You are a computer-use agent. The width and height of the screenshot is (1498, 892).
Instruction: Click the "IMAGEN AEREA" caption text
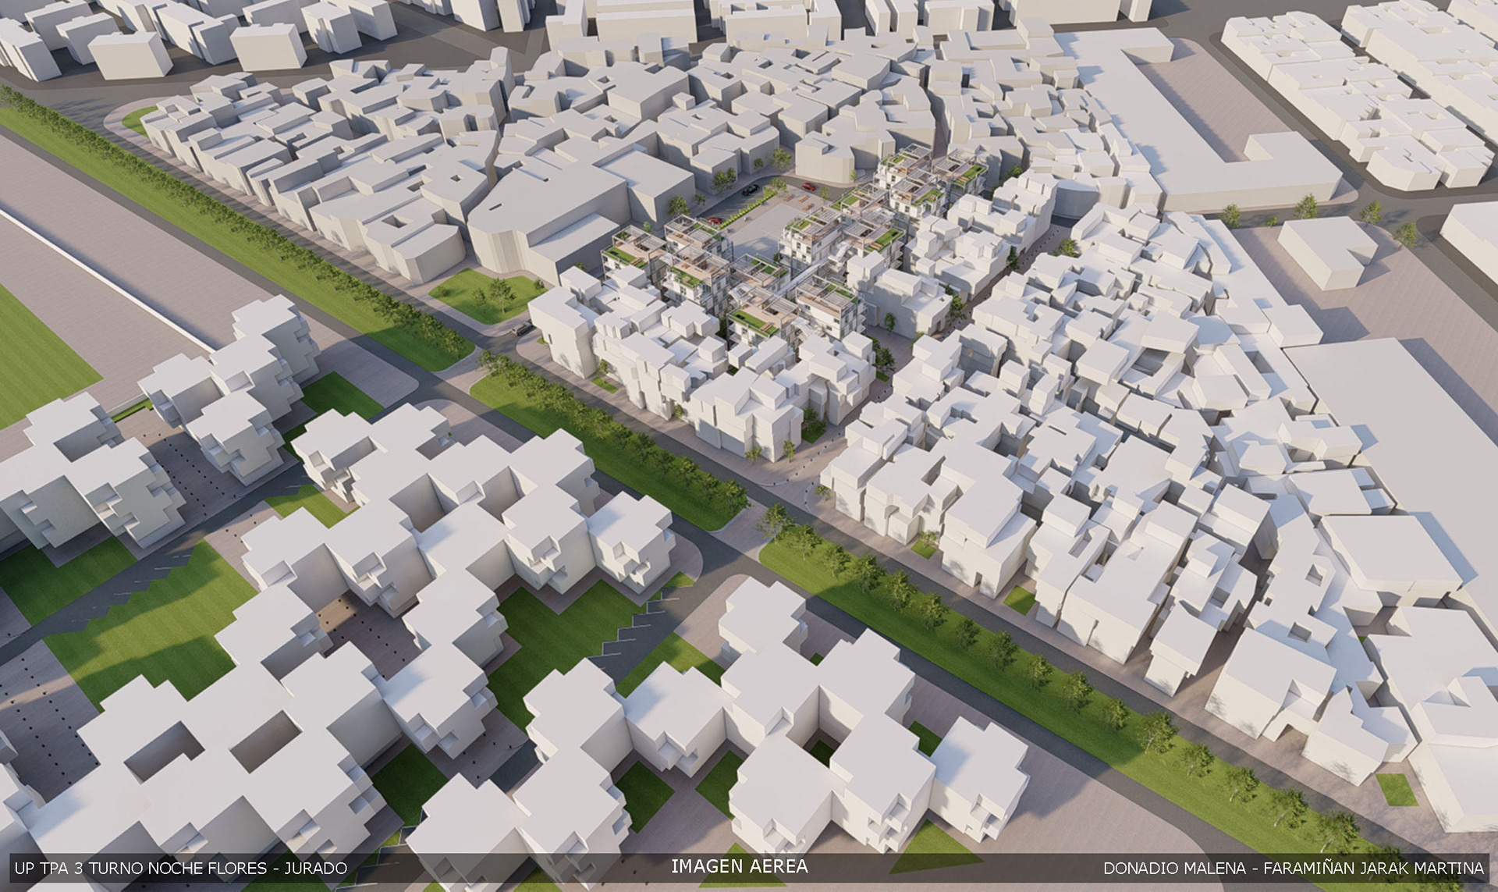(x=739, y=866)
